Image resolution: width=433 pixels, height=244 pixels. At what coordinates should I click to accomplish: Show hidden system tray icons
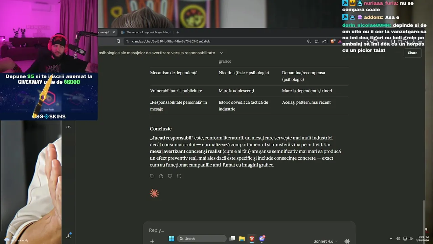coord(391,239)
